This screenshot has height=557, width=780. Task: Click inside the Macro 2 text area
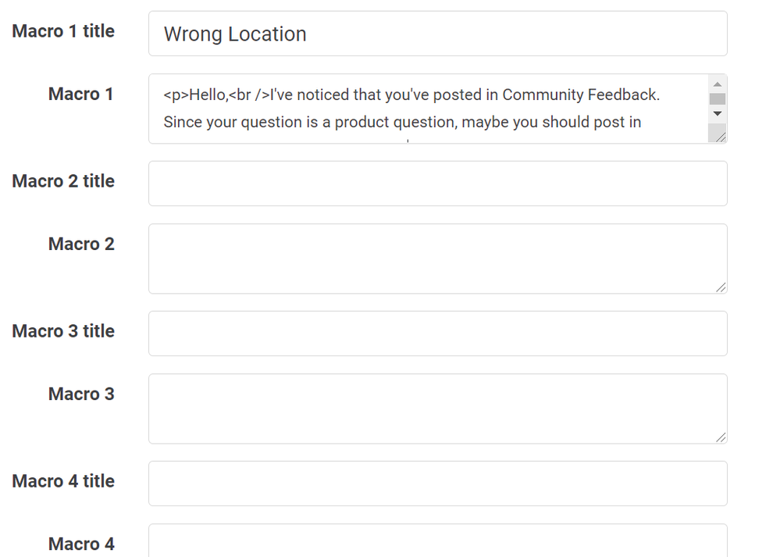pyautogui.click(x=438, y=259)
